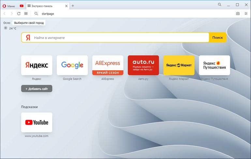The height and width of the screenshot is (159, 251).
Task: Click the Добавить сайт button
Action: click(x=37, y=89)
